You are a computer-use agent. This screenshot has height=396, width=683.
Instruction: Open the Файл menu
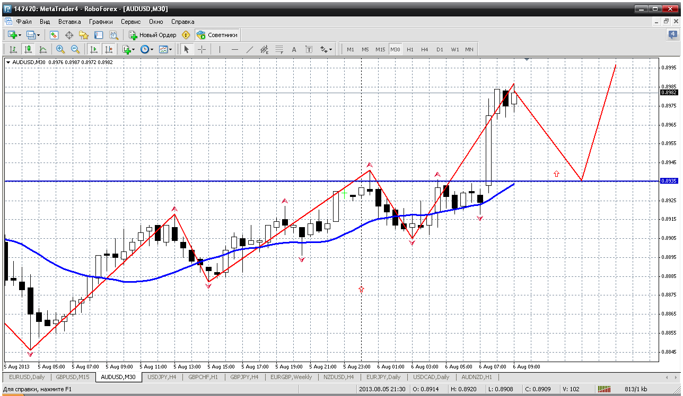pos(24,22)
